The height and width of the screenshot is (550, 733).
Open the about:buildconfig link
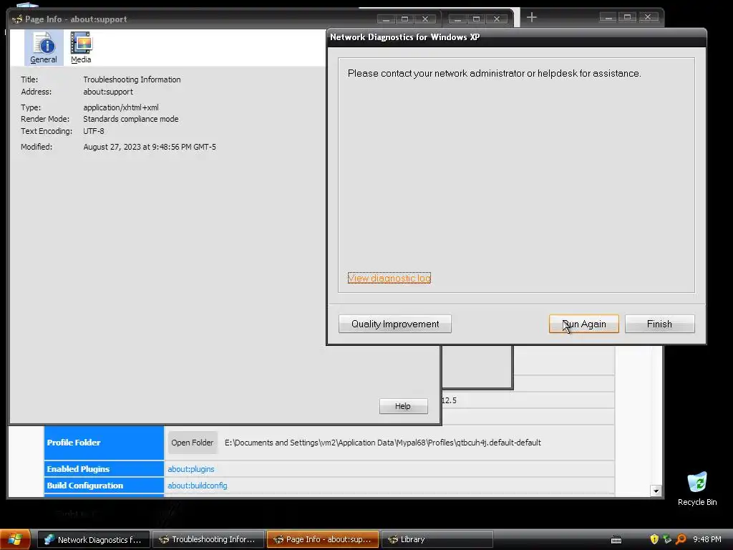[198, 486]
